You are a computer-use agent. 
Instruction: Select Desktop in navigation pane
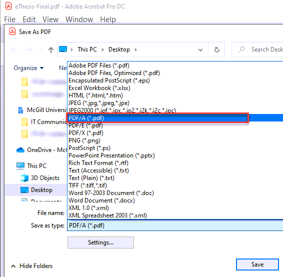(x=41, y=190)
